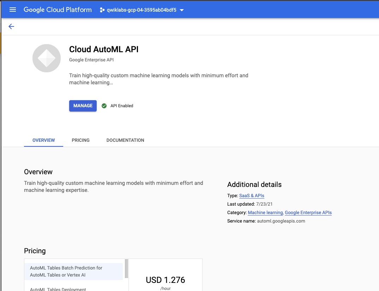Click the Google Enterprise API subtitle
This screenshot has width=379, height=291.
point(91,60)
